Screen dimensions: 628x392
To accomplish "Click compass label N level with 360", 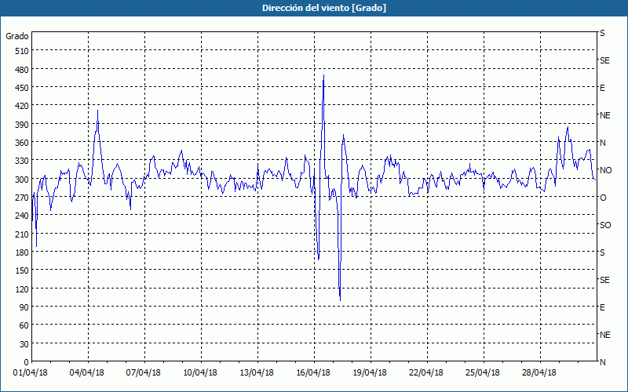I will (x=602, y=143).
